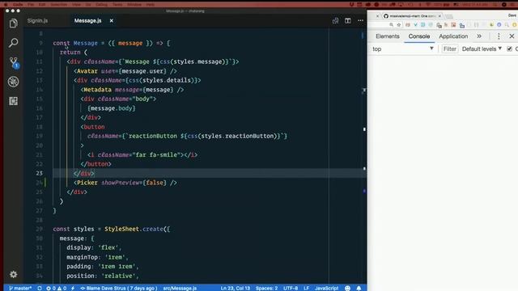Click Spaces: 2 indentation setting
This screenshot has height=291, width=518.
(266, 288)
